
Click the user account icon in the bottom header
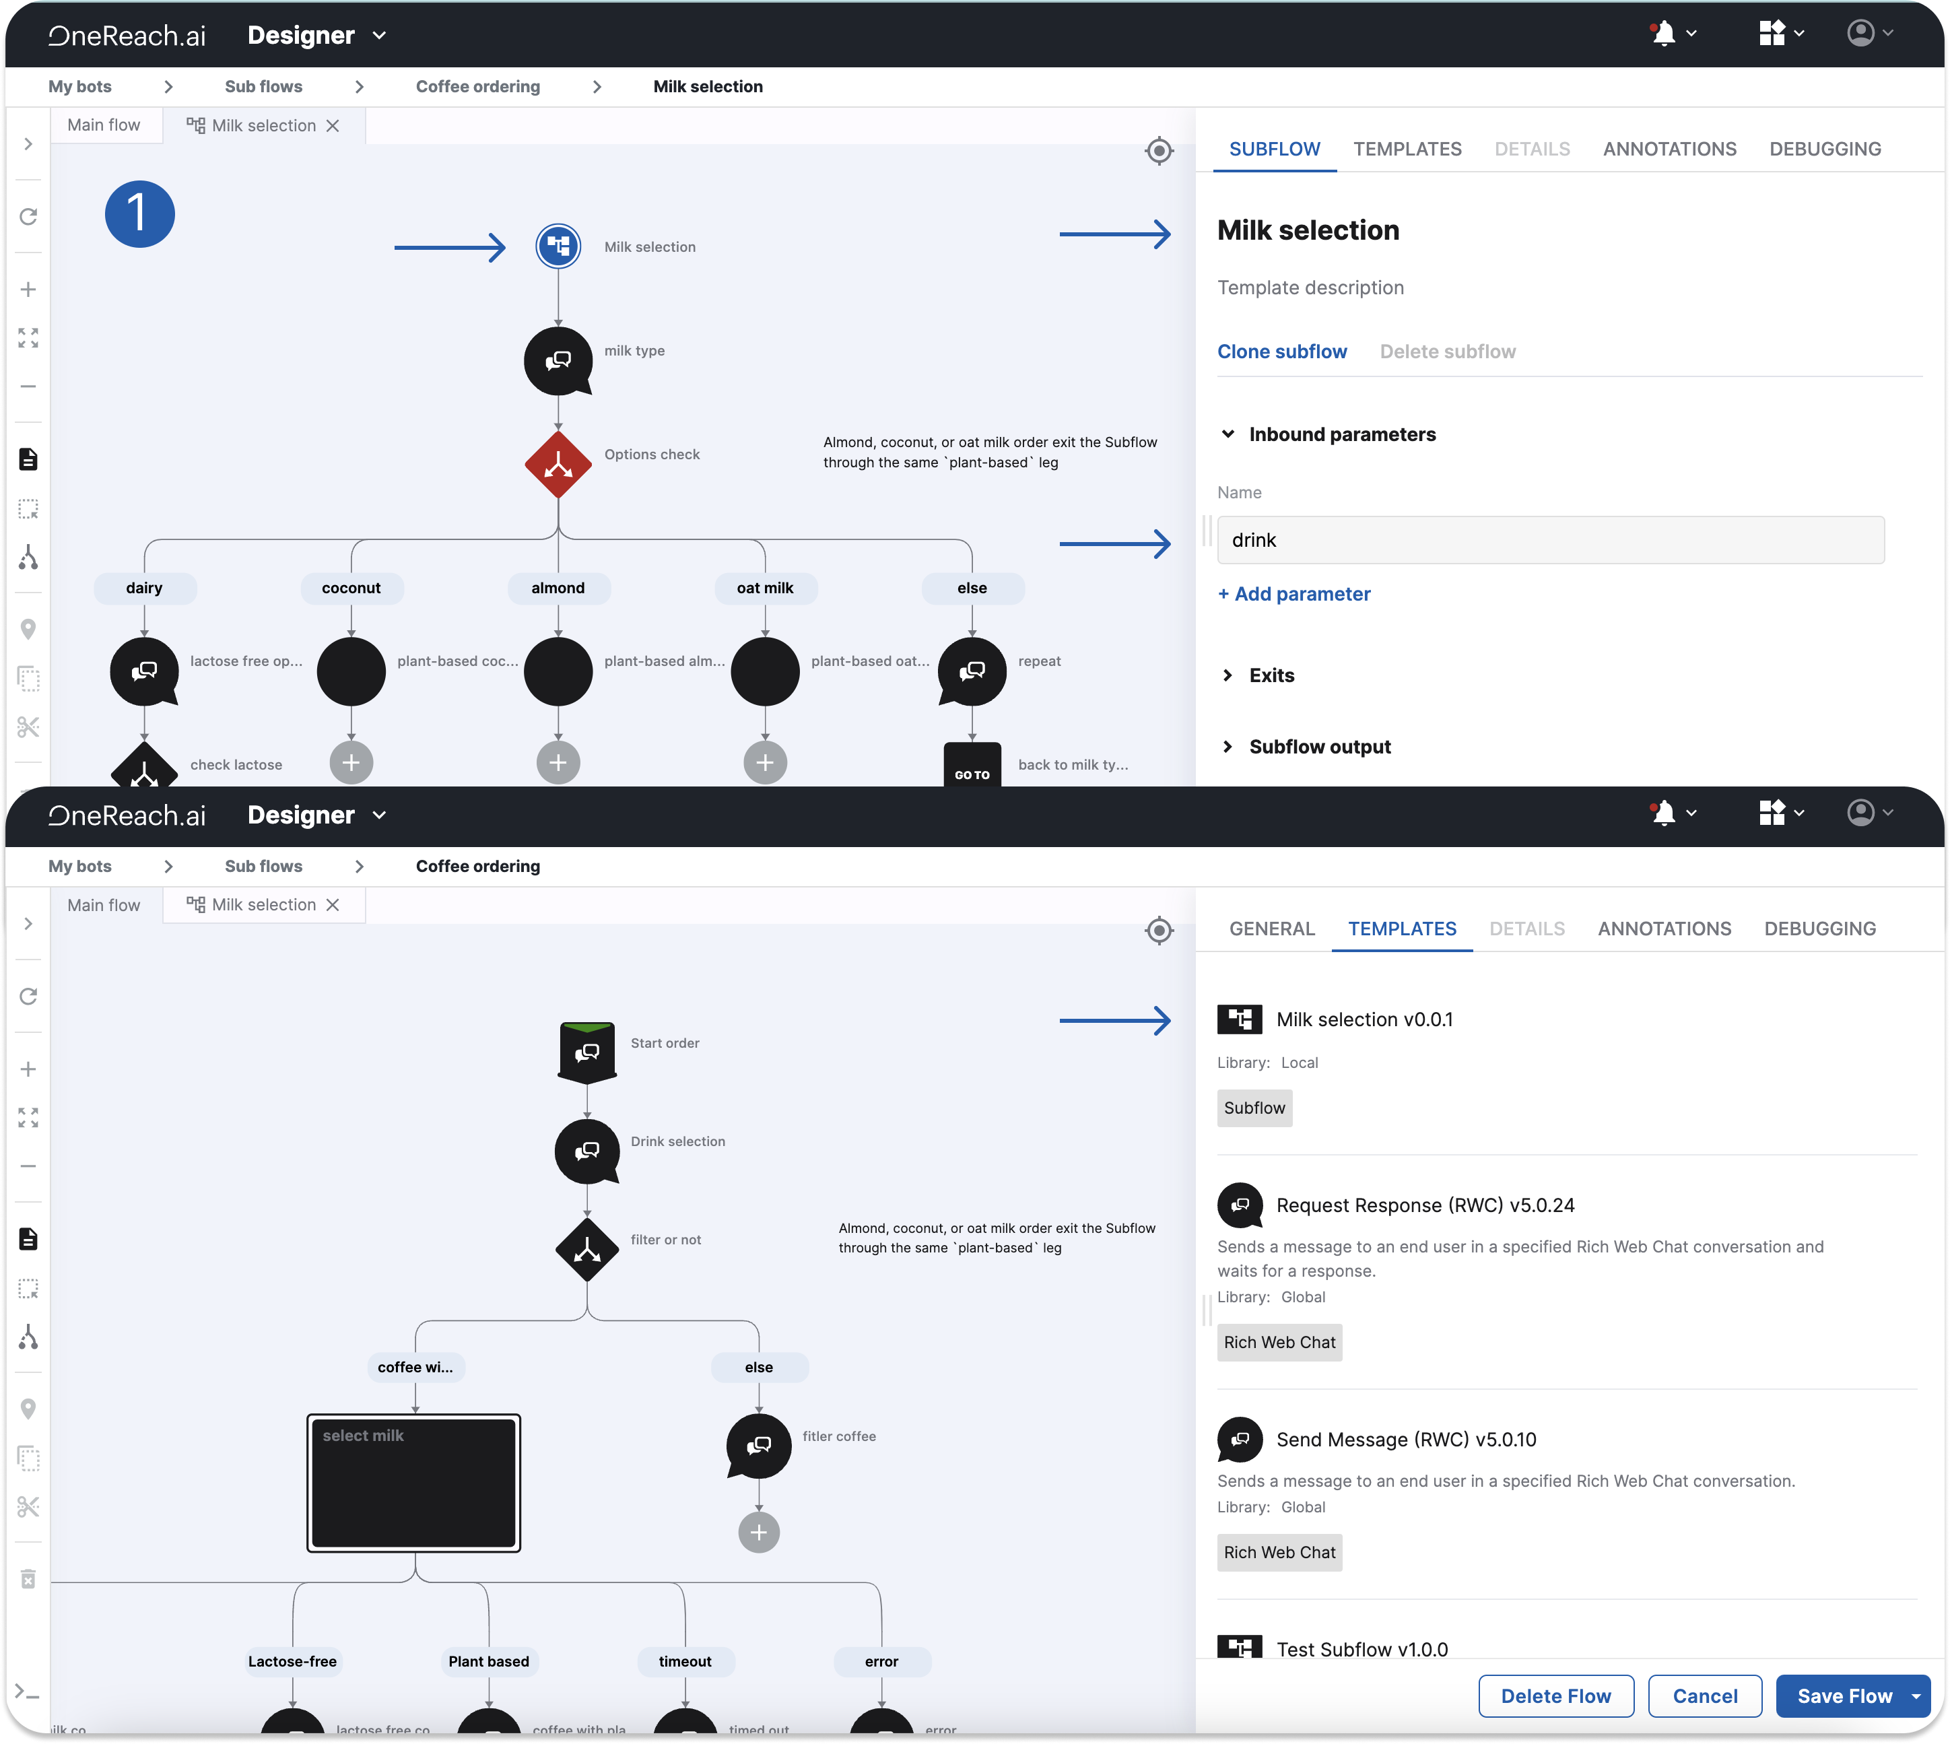[1860, 813]
